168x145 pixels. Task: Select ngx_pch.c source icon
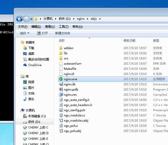pos(61,126)
